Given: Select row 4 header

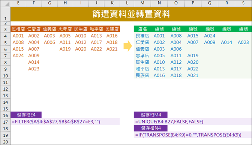Looking at the screenshot, I should (5, 36).
